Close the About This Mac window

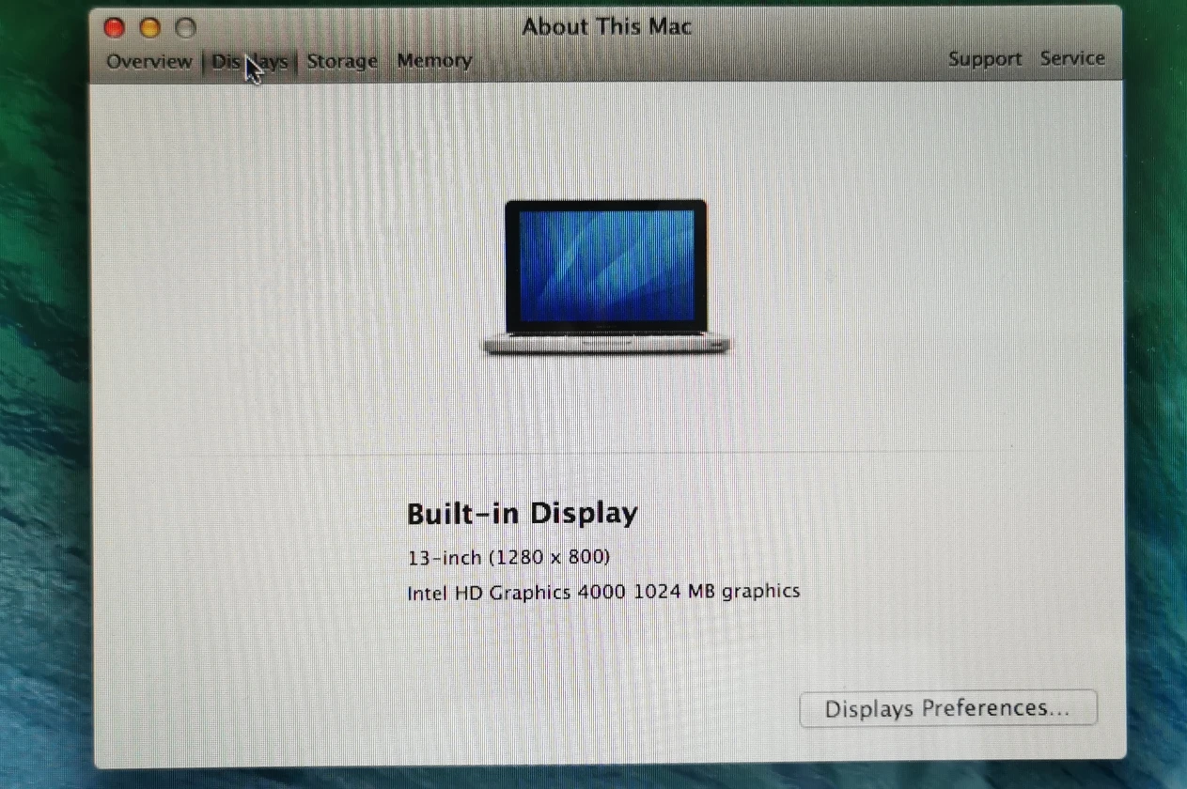[114, 28]
